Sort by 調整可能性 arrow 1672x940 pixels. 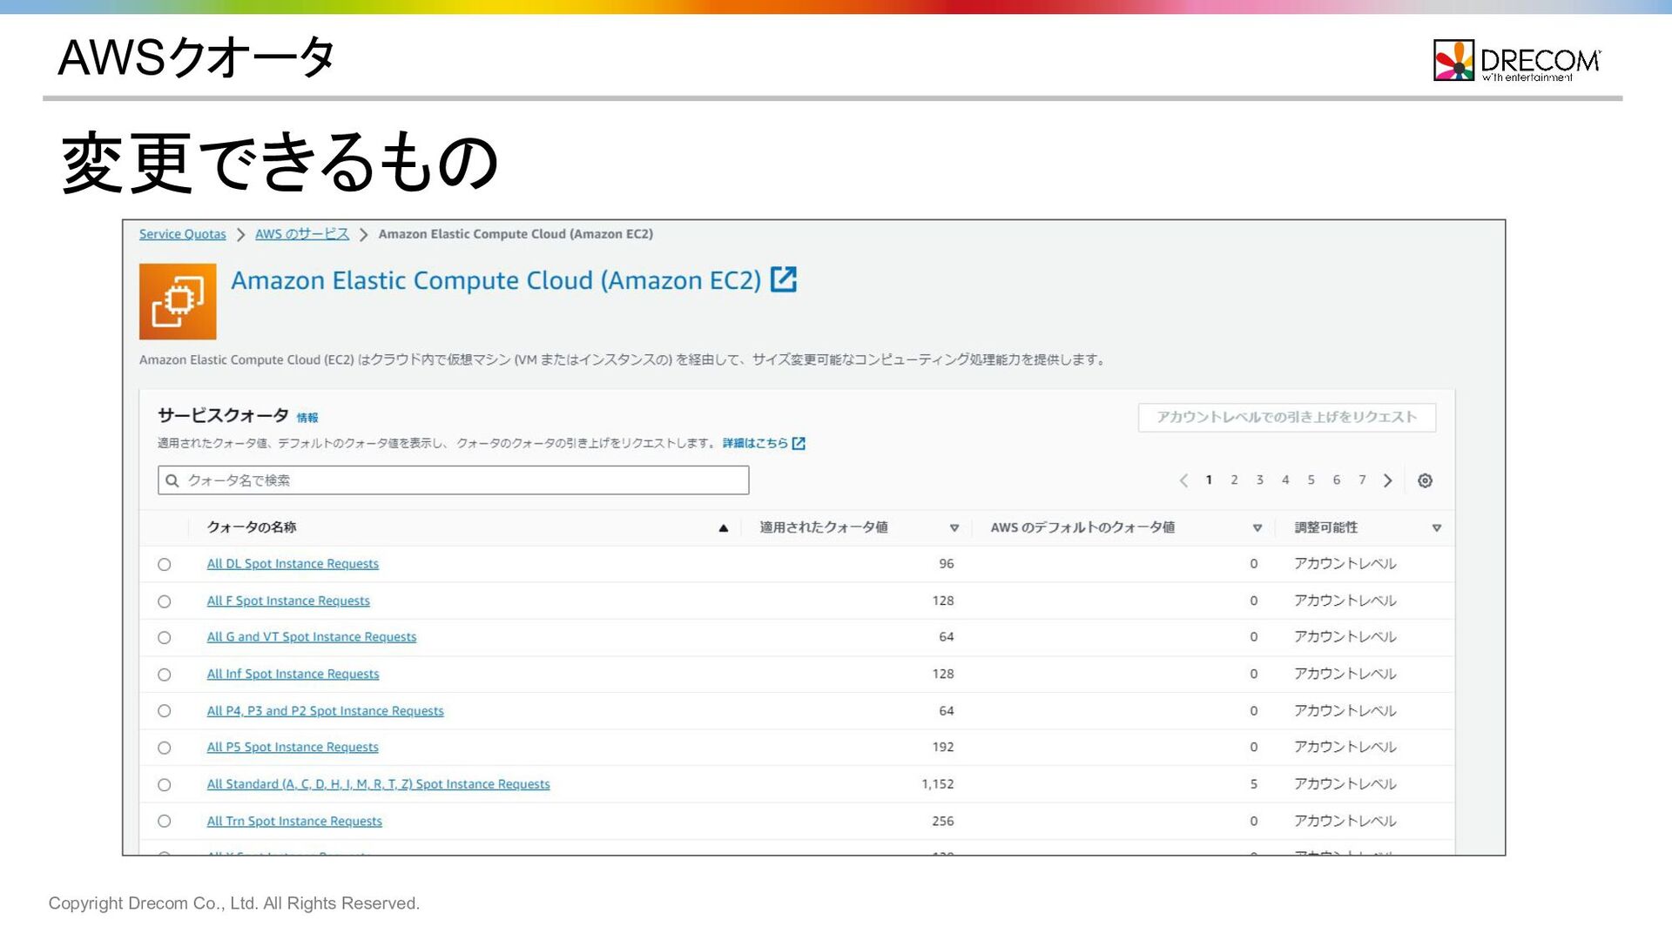[1437, 527]
